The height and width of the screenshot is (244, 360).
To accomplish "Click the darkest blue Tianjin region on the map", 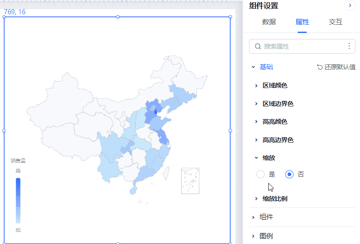I will point(155,111).
